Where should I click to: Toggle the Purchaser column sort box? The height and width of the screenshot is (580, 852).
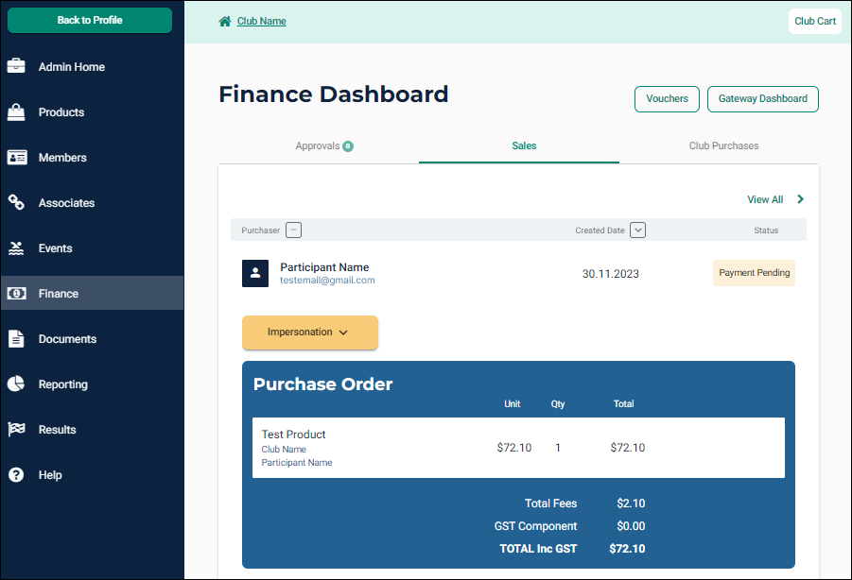coord(293,230)
